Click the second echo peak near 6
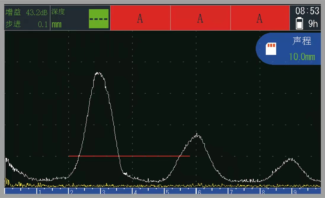This screenshot has width=325, height=198. (197, 135)
